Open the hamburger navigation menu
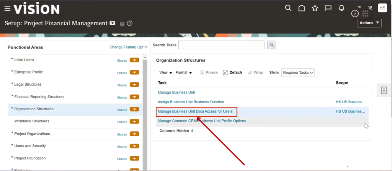Viewport: 392px width, 171px height. 7,9
